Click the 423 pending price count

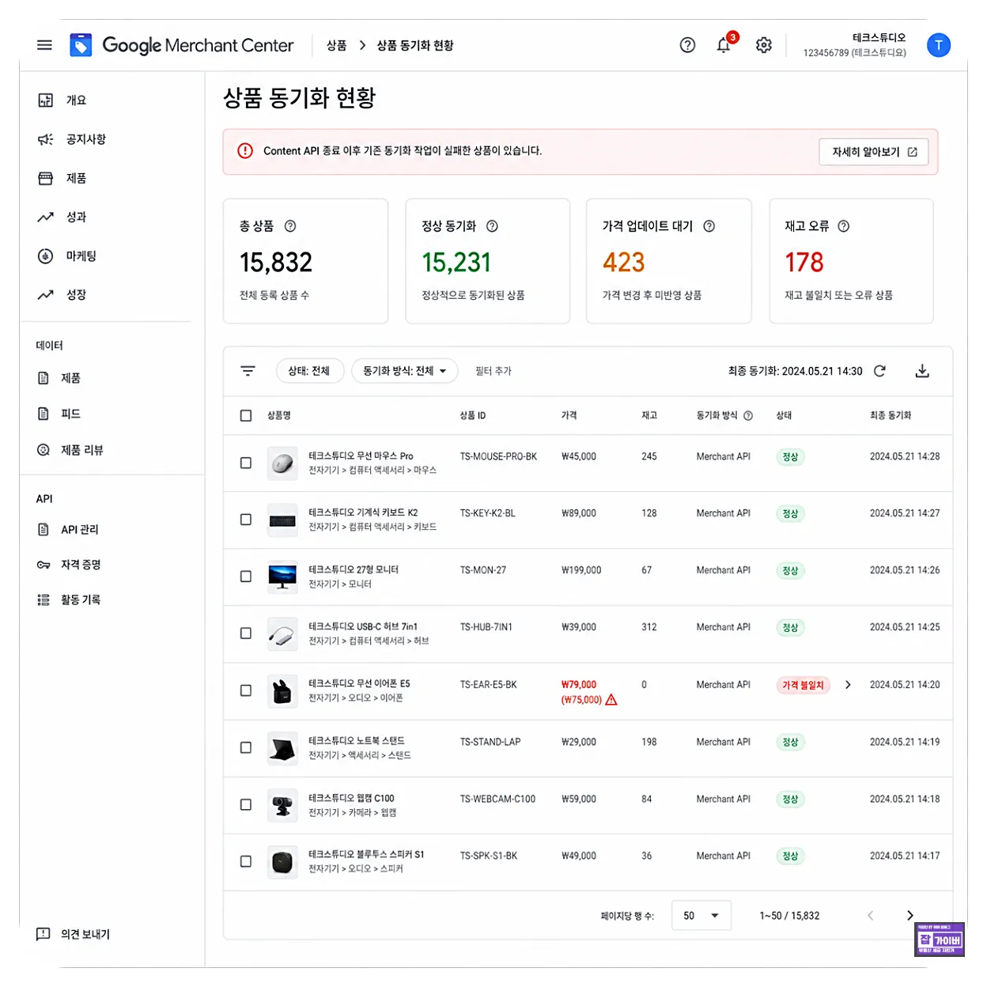coord(624,263)
